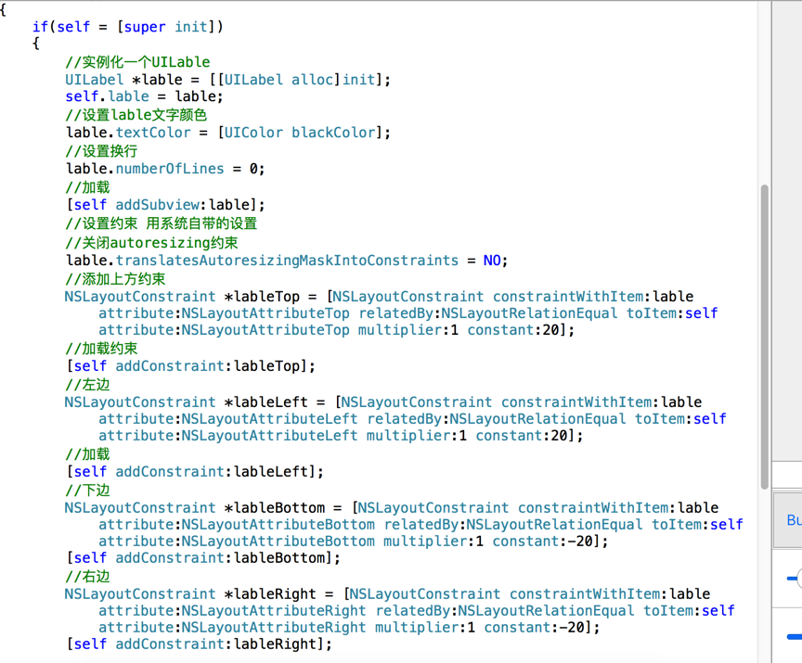Click the comment '//左边'
The height and width of the screenshot is (663, 802).
tap(87, 385)
